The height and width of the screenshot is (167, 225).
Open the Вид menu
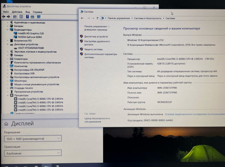click(27, 12)
